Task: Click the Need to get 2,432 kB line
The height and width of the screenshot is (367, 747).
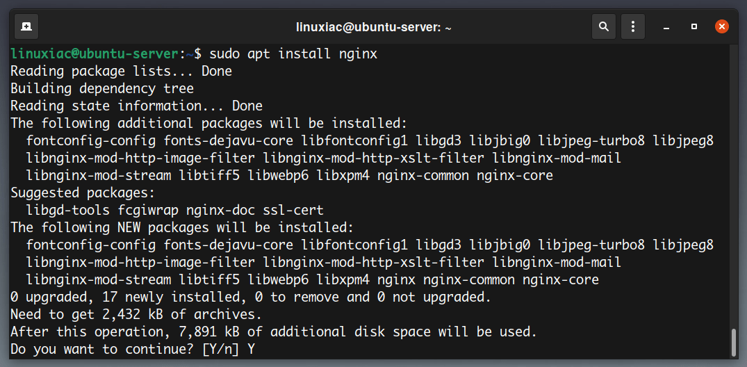Action: 136,315
